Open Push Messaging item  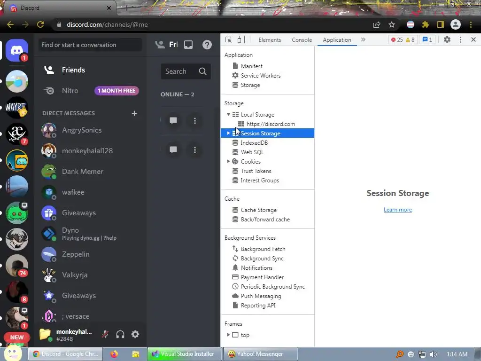pos(257,296)
